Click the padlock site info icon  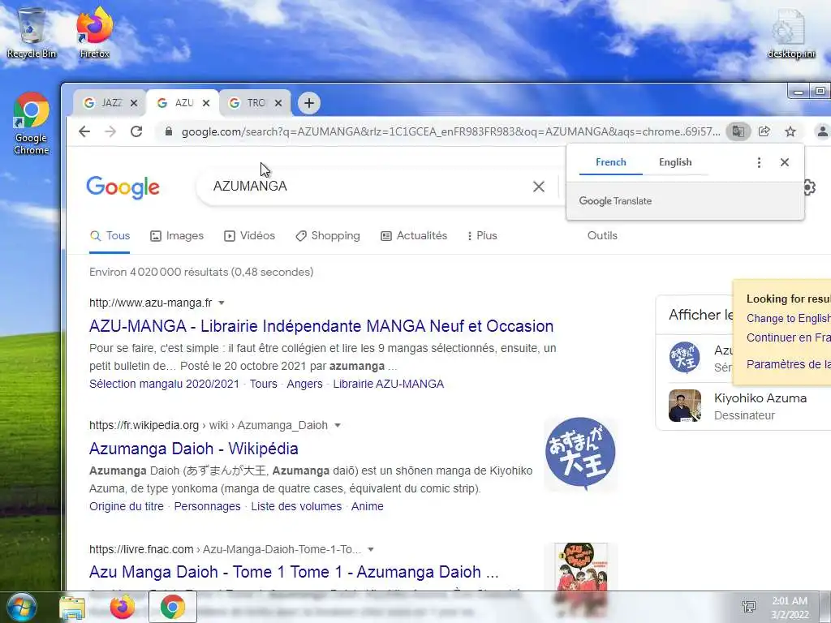tap(169, 131)
